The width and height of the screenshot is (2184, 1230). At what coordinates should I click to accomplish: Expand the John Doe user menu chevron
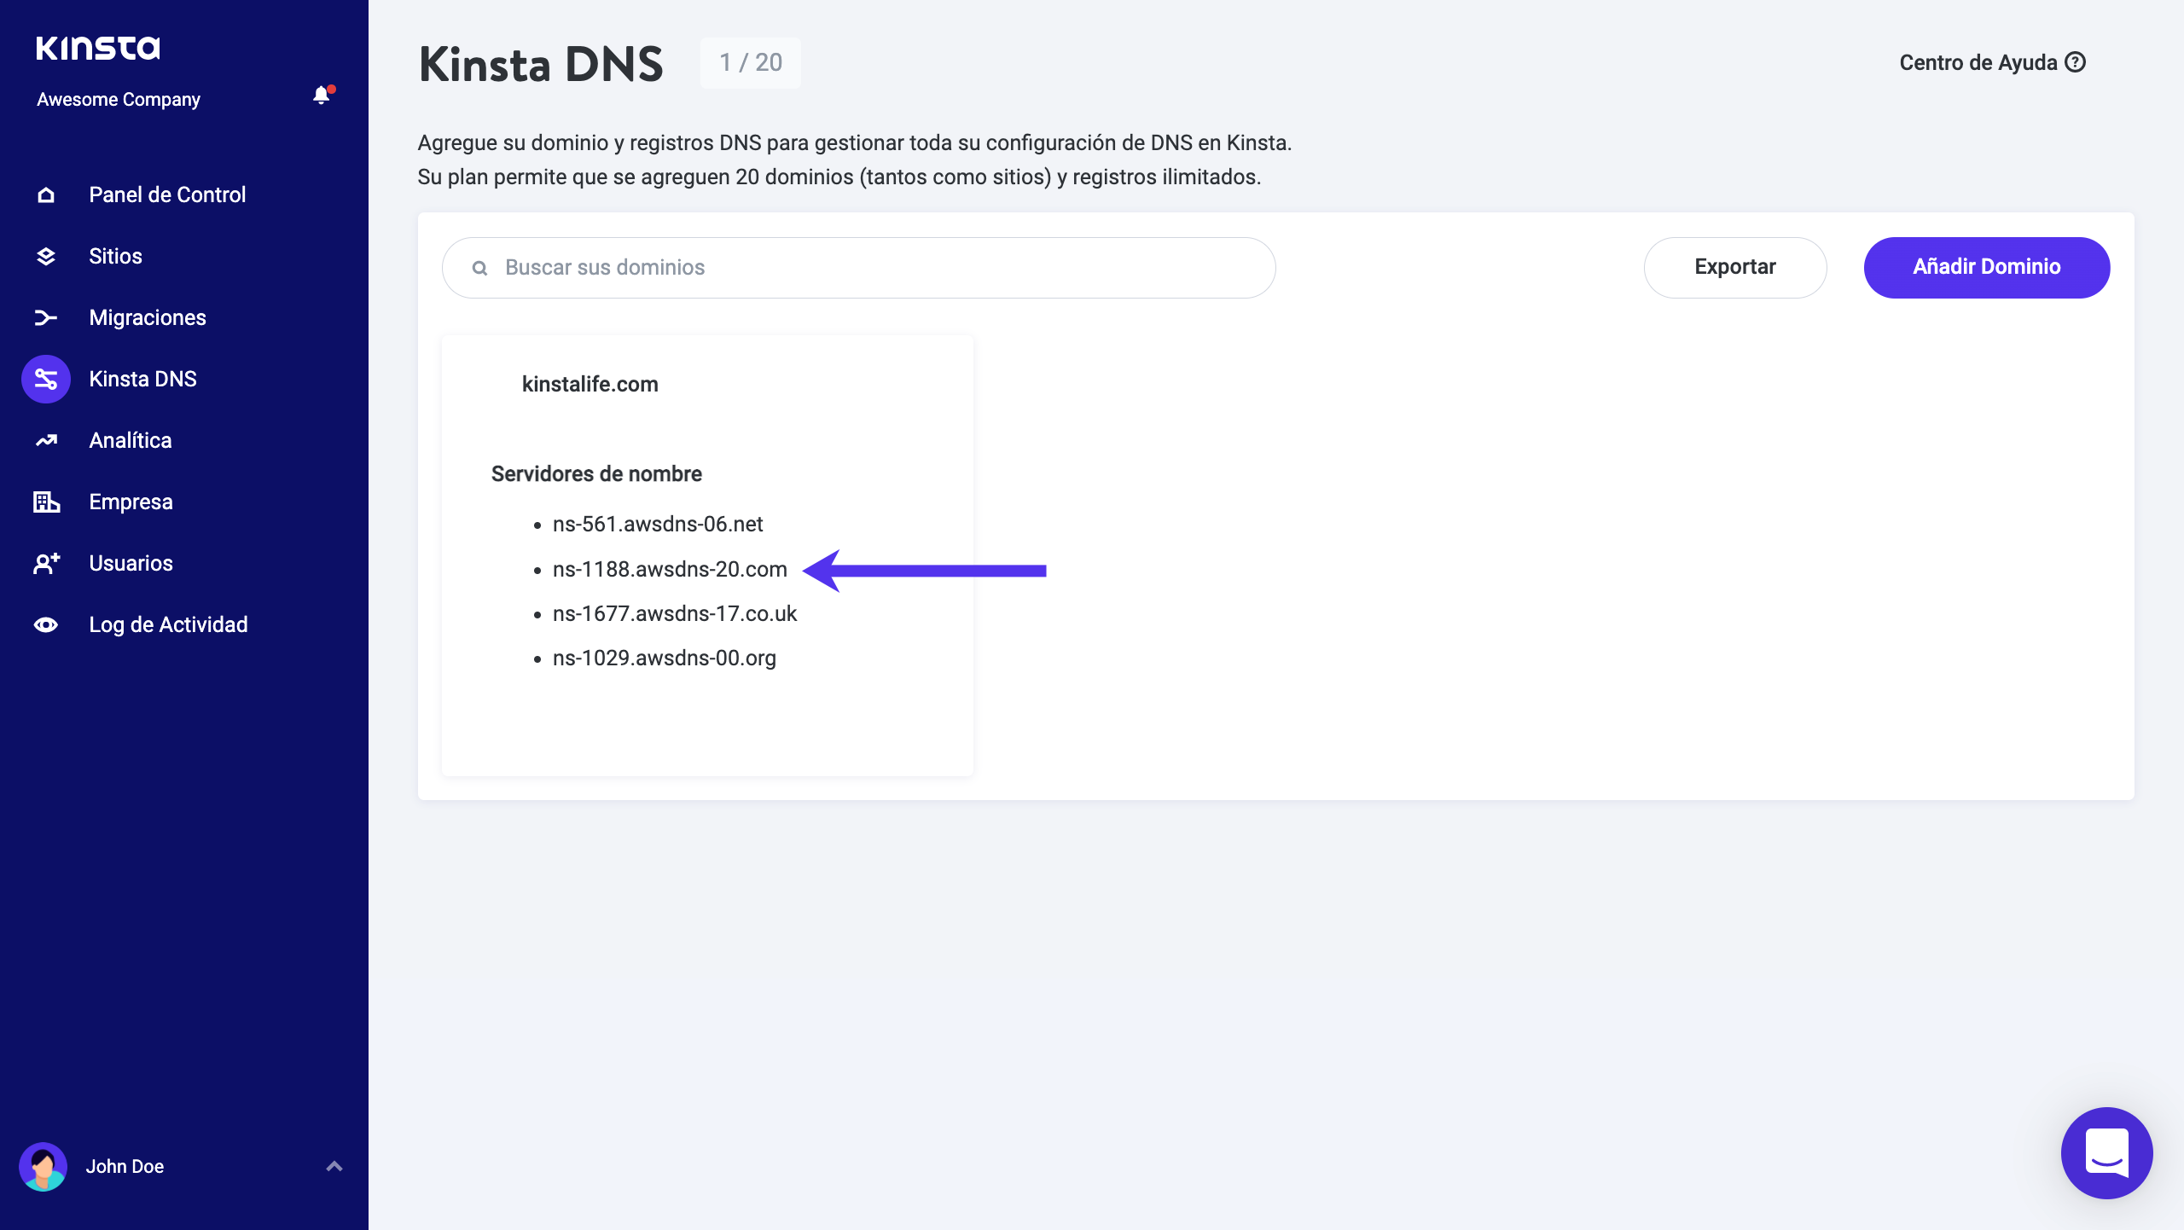coord(334,1166)
